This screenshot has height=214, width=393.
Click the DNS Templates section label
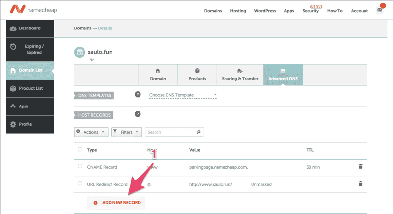(x=94, y=95)
